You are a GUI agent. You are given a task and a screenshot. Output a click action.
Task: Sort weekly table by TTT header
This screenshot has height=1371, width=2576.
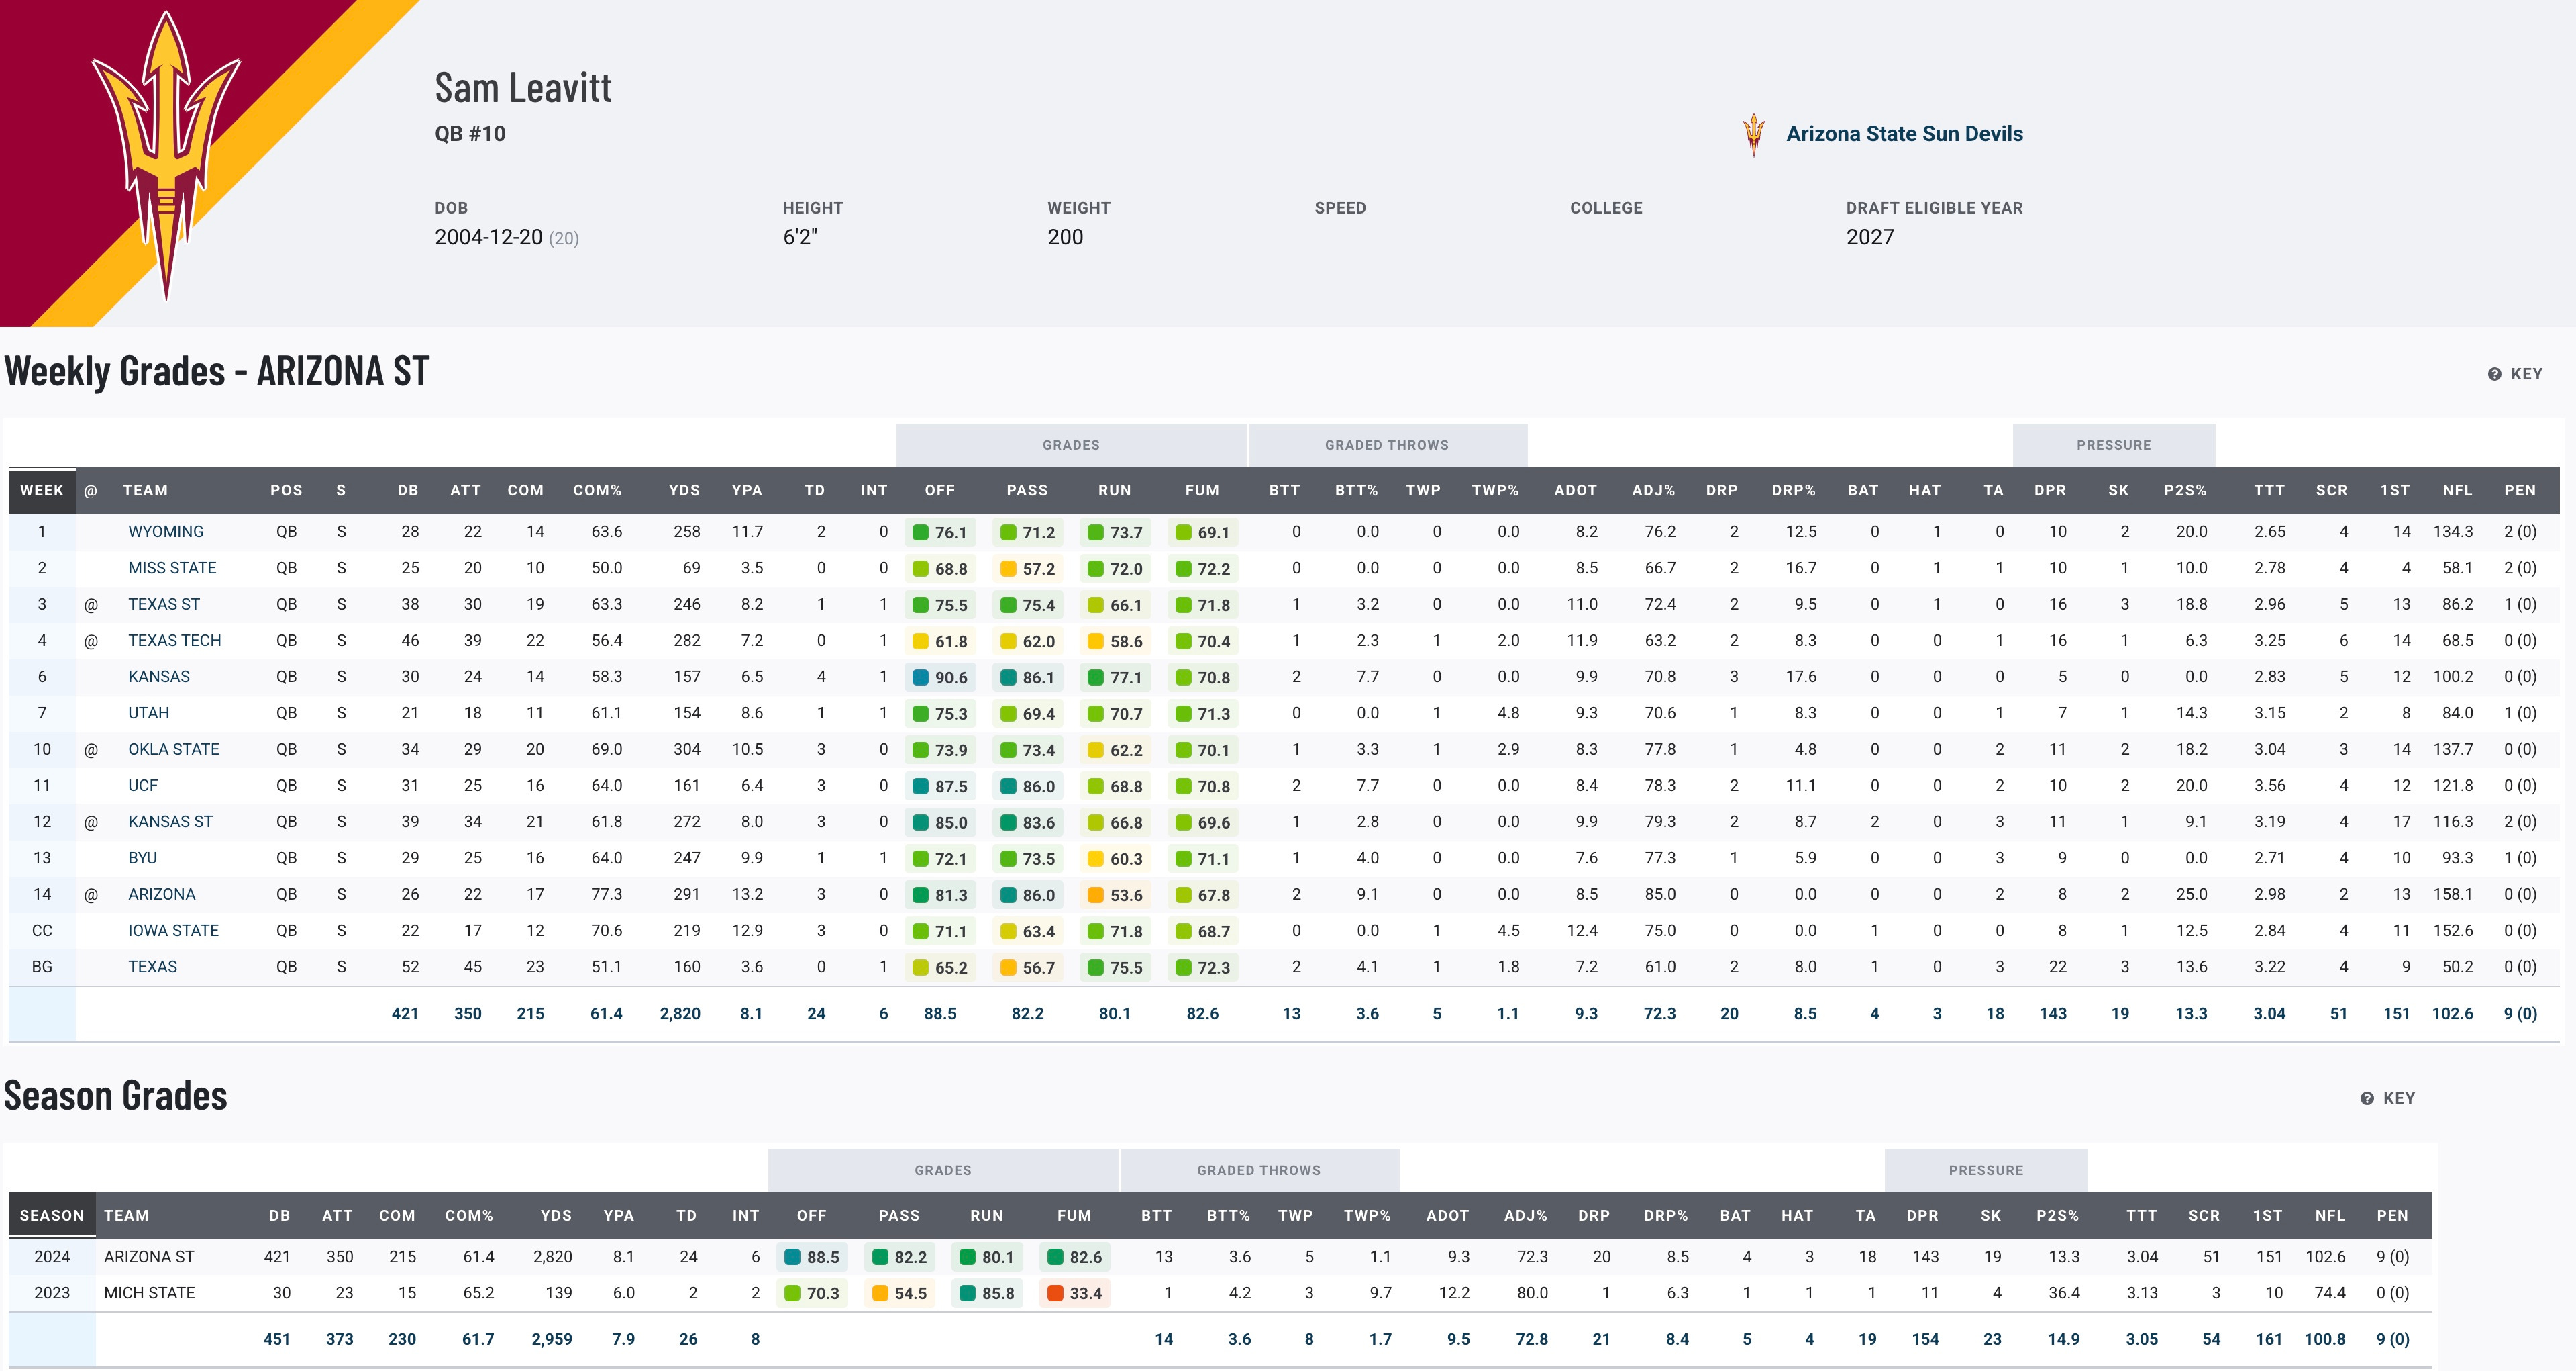(2269, 490)
